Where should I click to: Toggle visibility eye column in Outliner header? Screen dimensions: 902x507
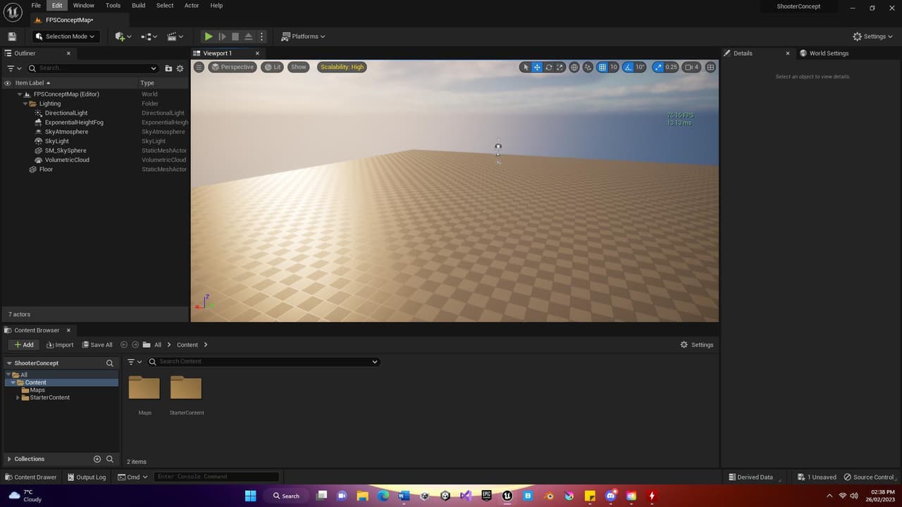[8, 83]
